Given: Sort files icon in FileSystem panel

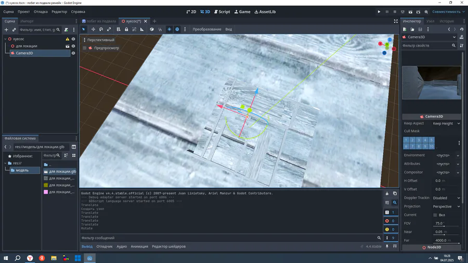Looking at the screenshot, I should pyautogui.click(x=66, y=155).
